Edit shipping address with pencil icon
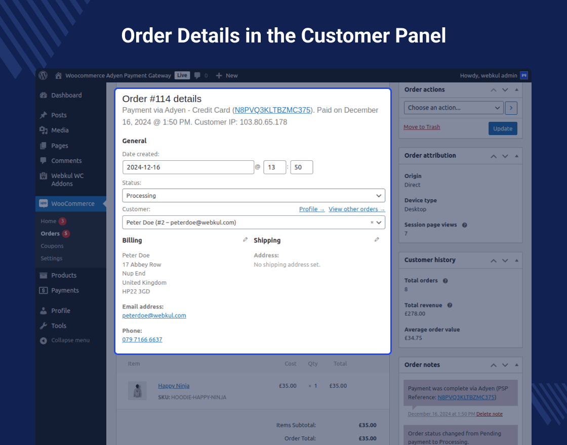This screenshot has height=445, width=567. [x=377, y=240]
